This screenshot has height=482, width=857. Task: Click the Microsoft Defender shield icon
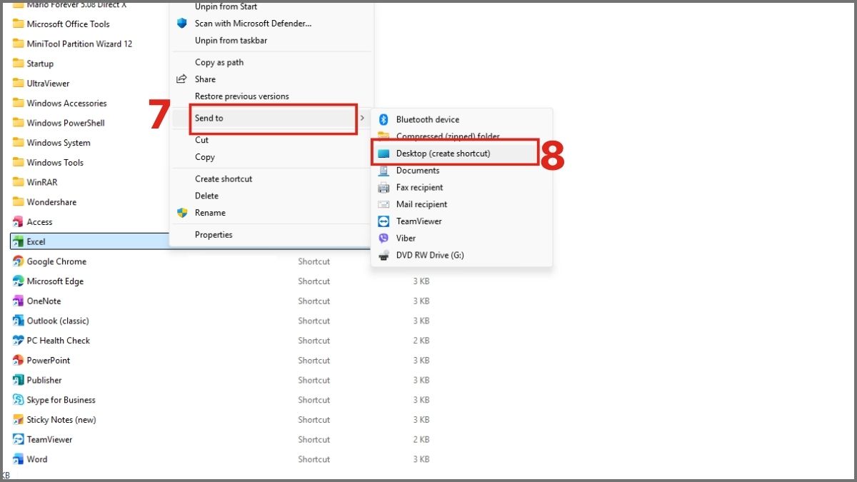(182, 24)
